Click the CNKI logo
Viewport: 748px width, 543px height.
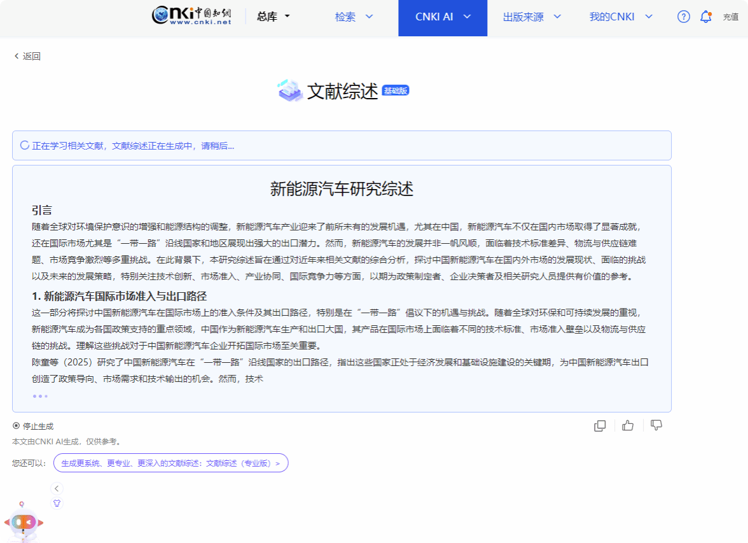pyautogui.click(x=191, y=17)
